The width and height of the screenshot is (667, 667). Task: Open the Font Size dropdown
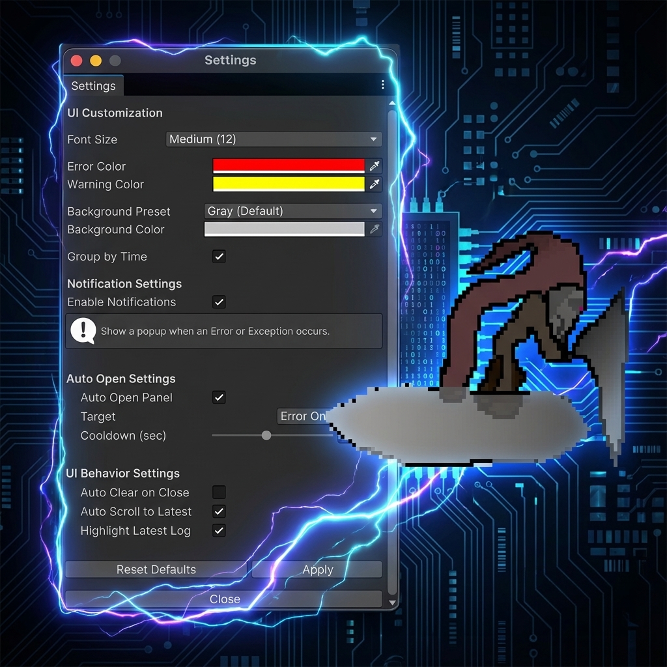[x=274, y=139]
